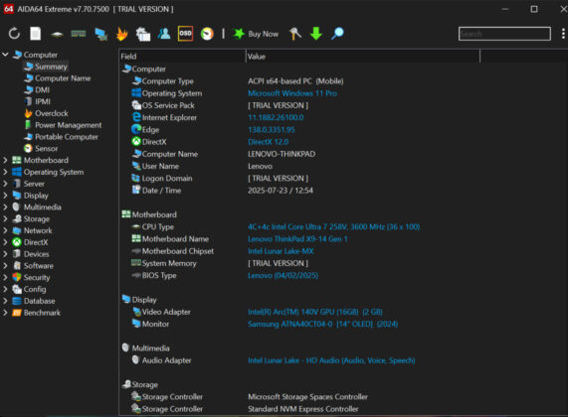Click the Motherboard group header icon in list

[126, 214]
